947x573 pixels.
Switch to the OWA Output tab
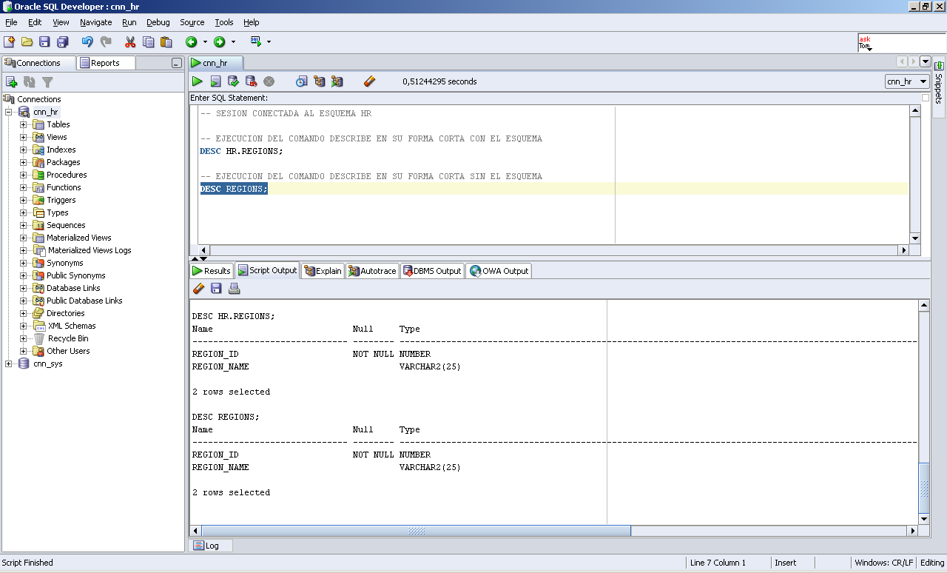coord(499,271)
